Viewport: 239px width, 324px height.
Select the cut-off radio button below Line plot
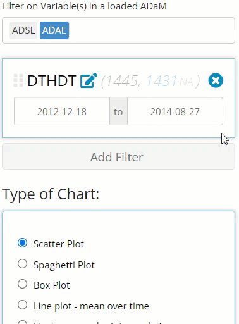22,322
